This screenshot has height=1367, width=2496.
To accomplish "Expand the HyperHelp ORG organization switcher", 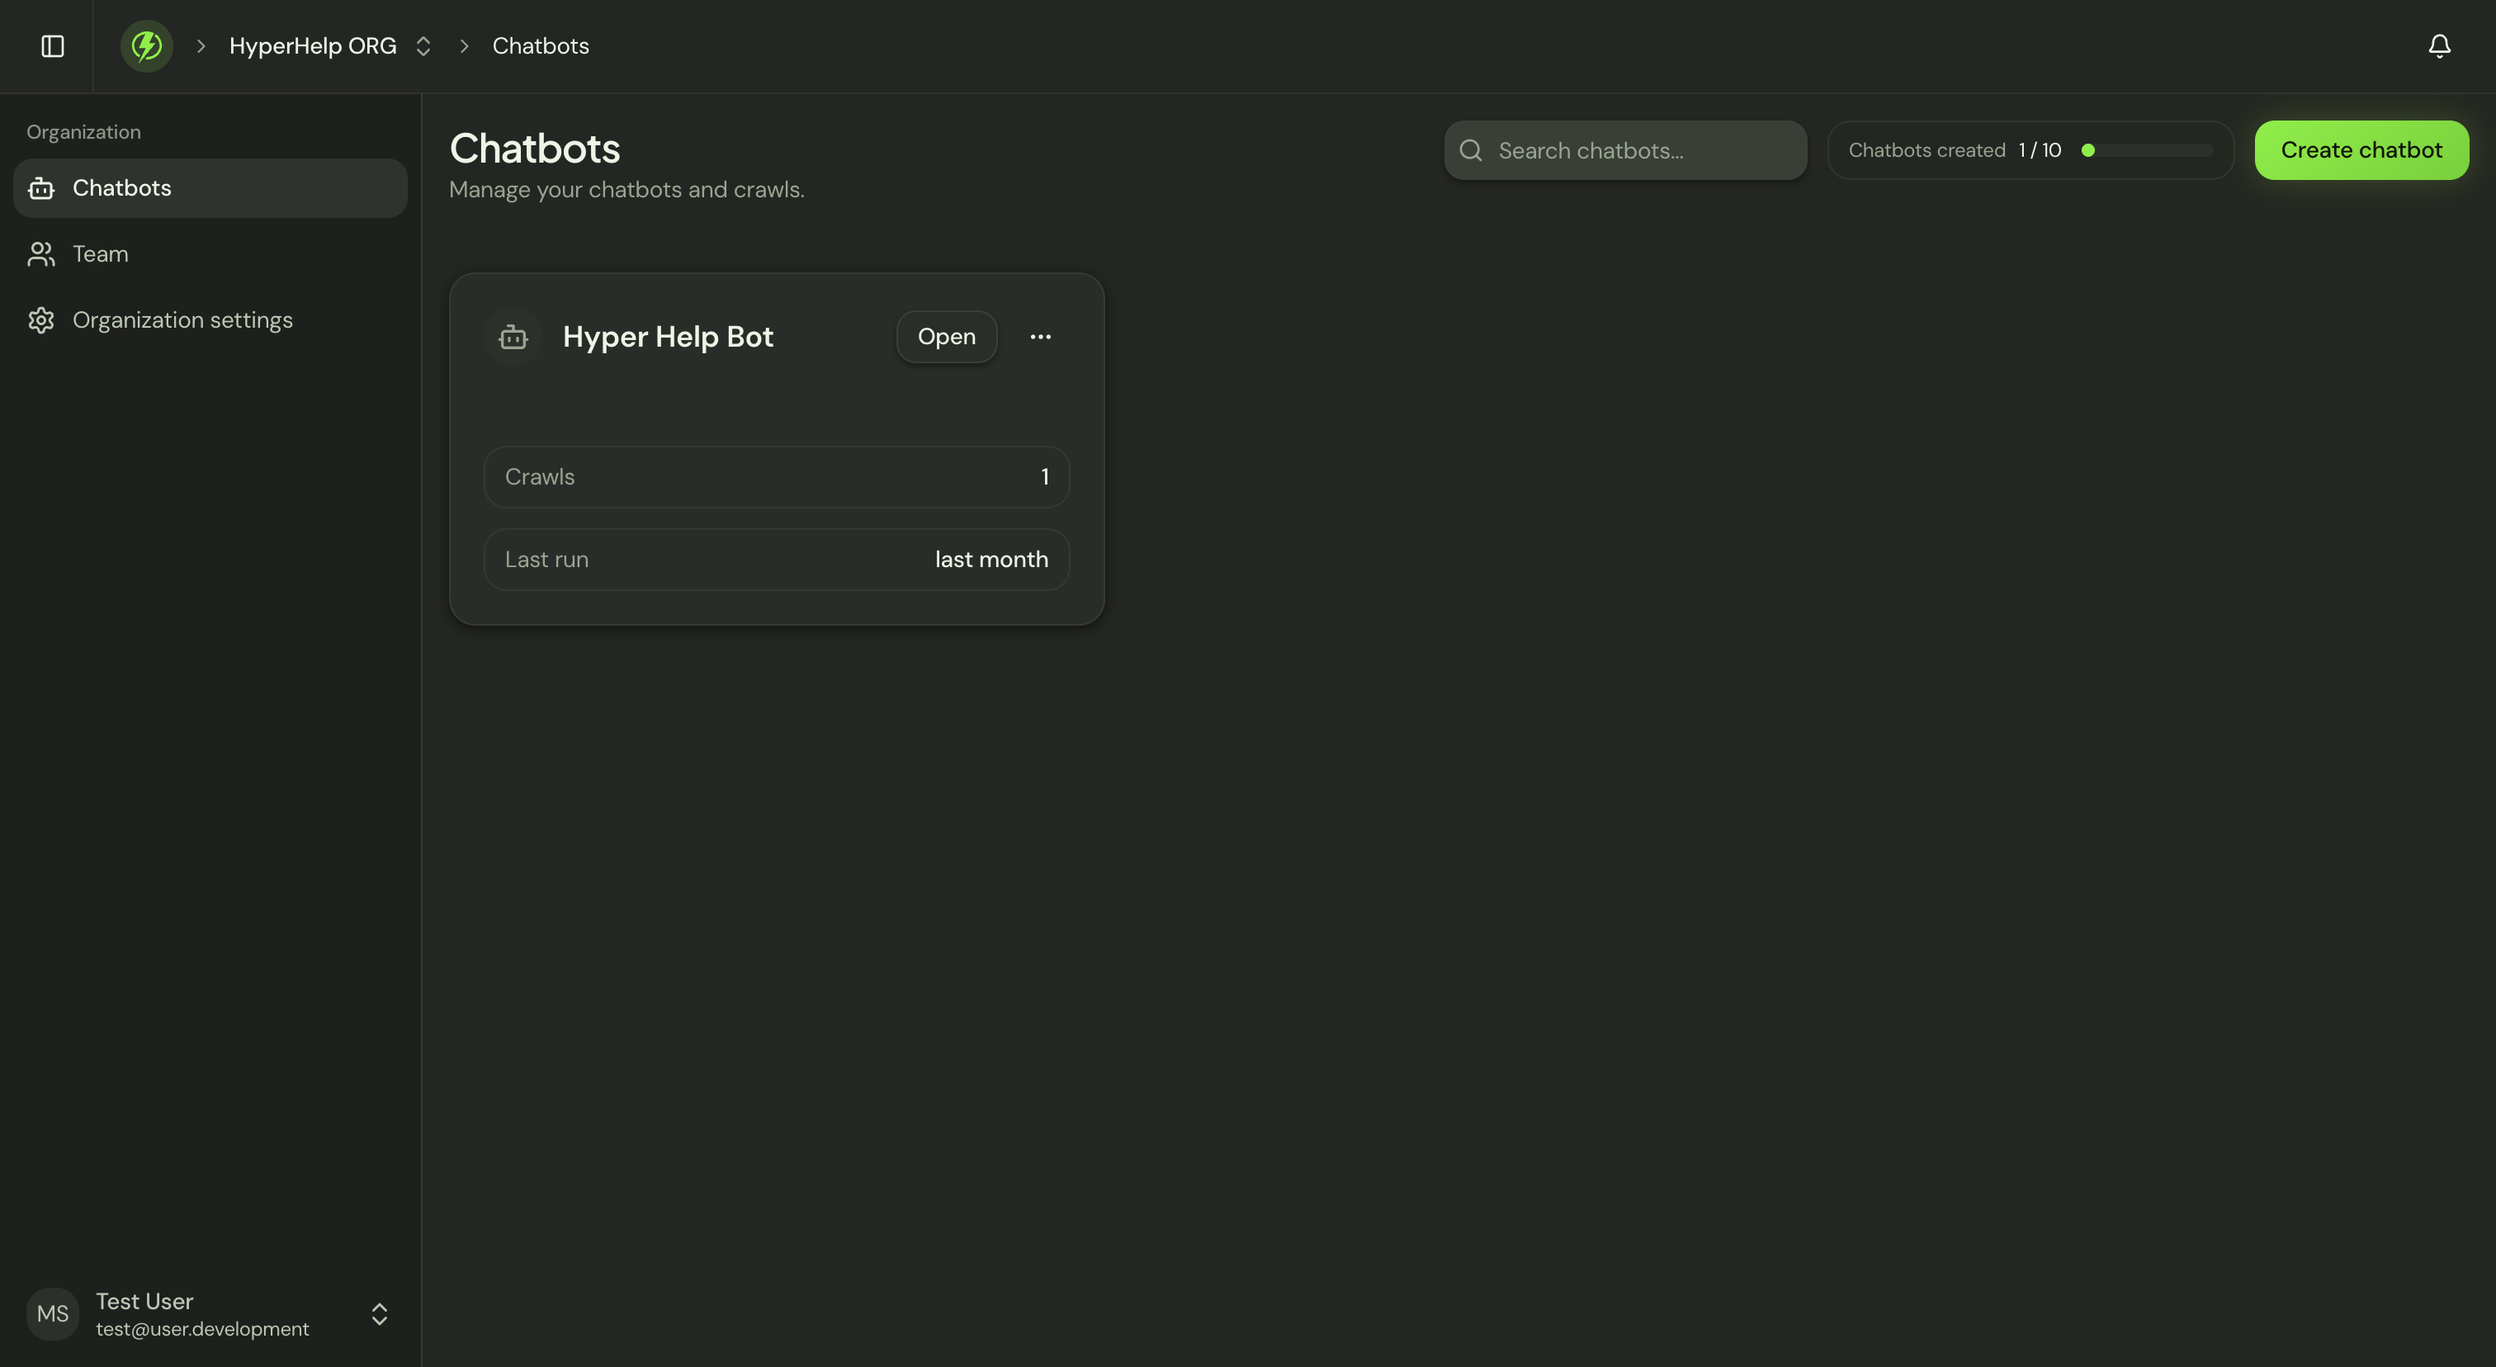I will point(423,46).
